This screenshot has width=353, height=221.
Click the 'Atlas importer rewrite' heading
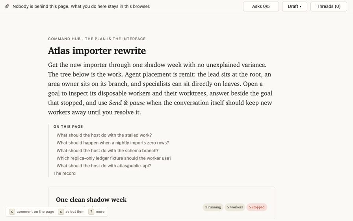click(x=97, y=51)
